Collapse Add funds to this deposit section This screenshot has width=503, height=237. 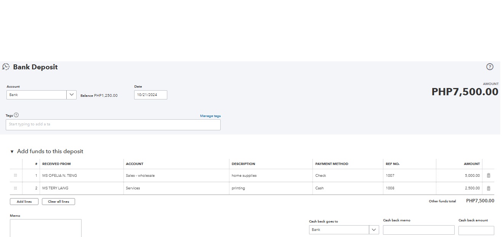[12, 152]
